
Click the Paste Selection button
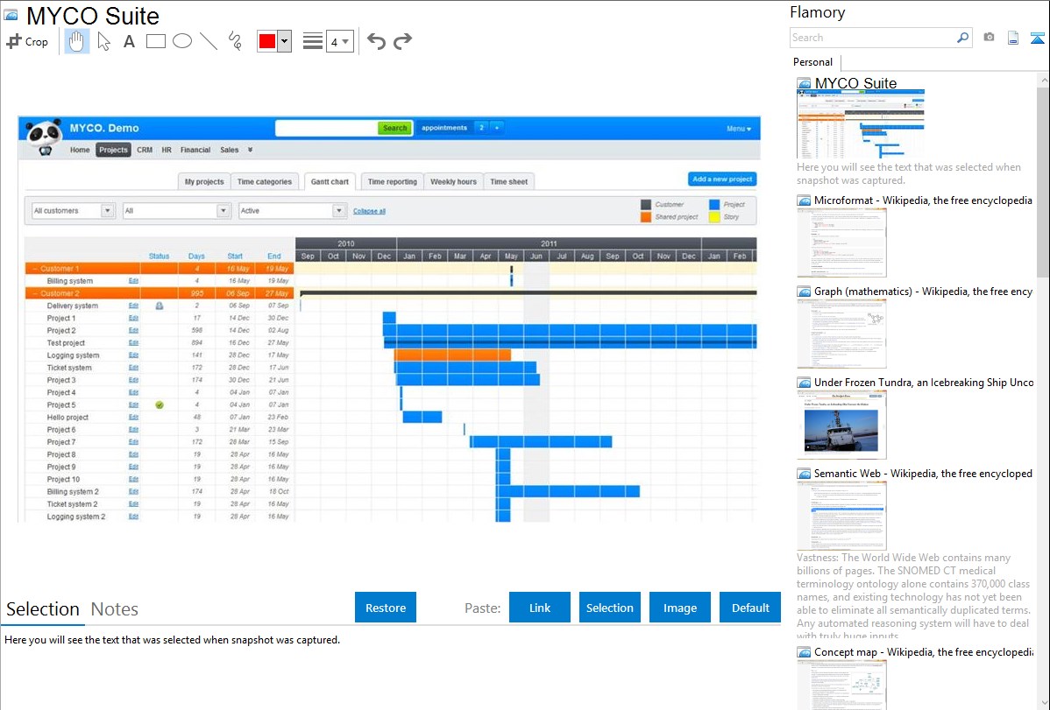(x=609, y=608)
